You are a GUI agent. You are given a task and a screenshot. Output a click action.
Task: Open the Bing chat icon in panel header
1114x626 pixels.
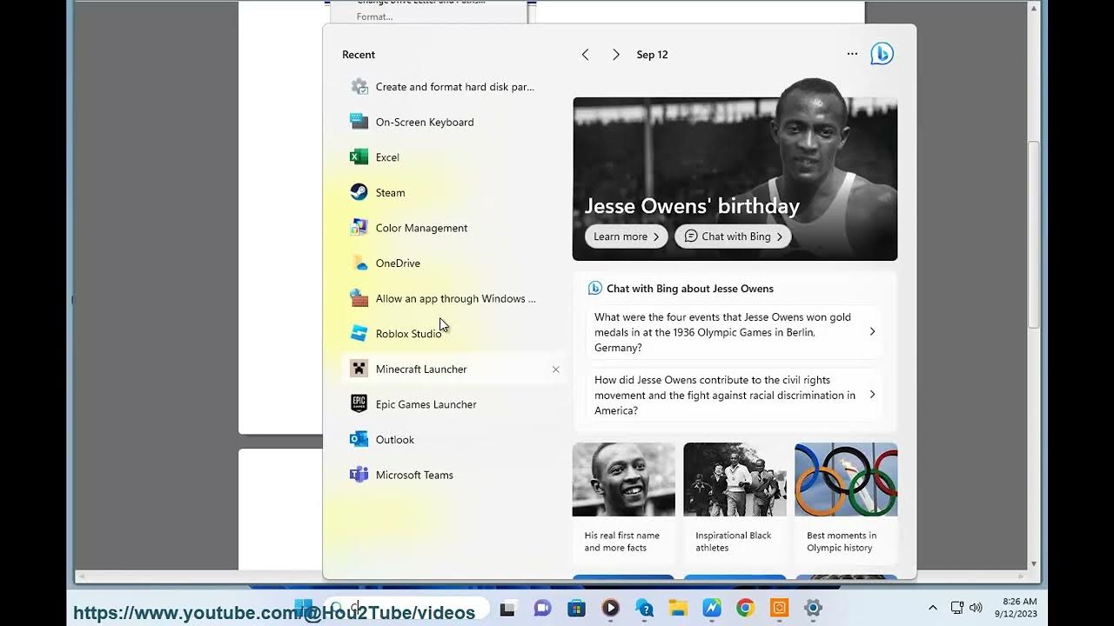882,54
